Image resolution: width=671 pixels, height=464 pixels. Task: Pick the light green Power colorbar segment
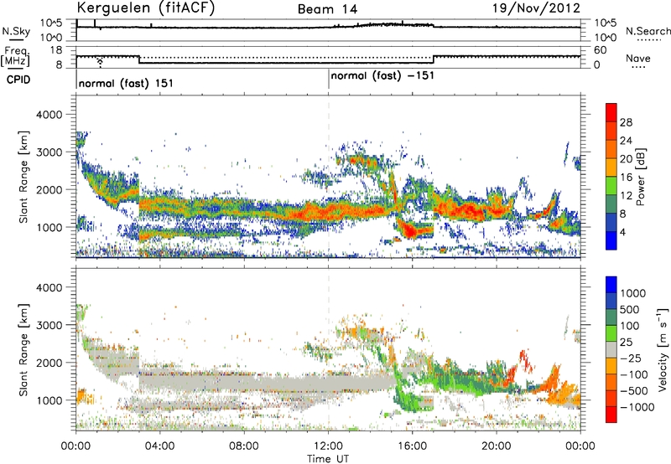click(611, 186)
